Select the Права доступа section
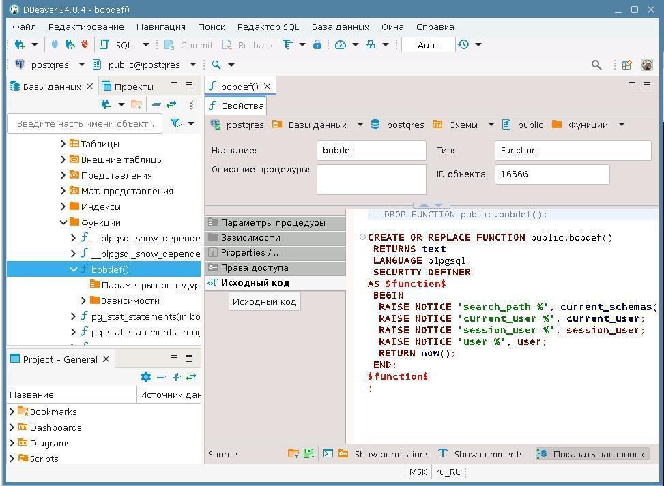 click(x=255, y=268)
